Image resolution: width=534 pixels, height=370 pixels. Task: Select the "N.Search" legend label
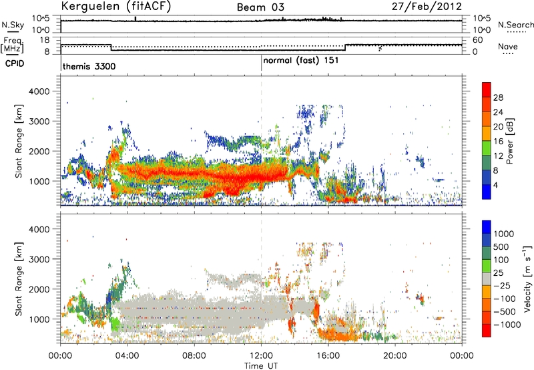coord(516,25)
